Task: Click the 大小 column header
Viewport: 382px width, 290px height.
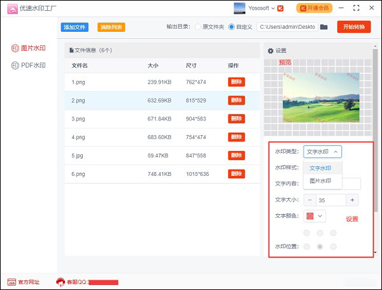Action: (153, 66)
